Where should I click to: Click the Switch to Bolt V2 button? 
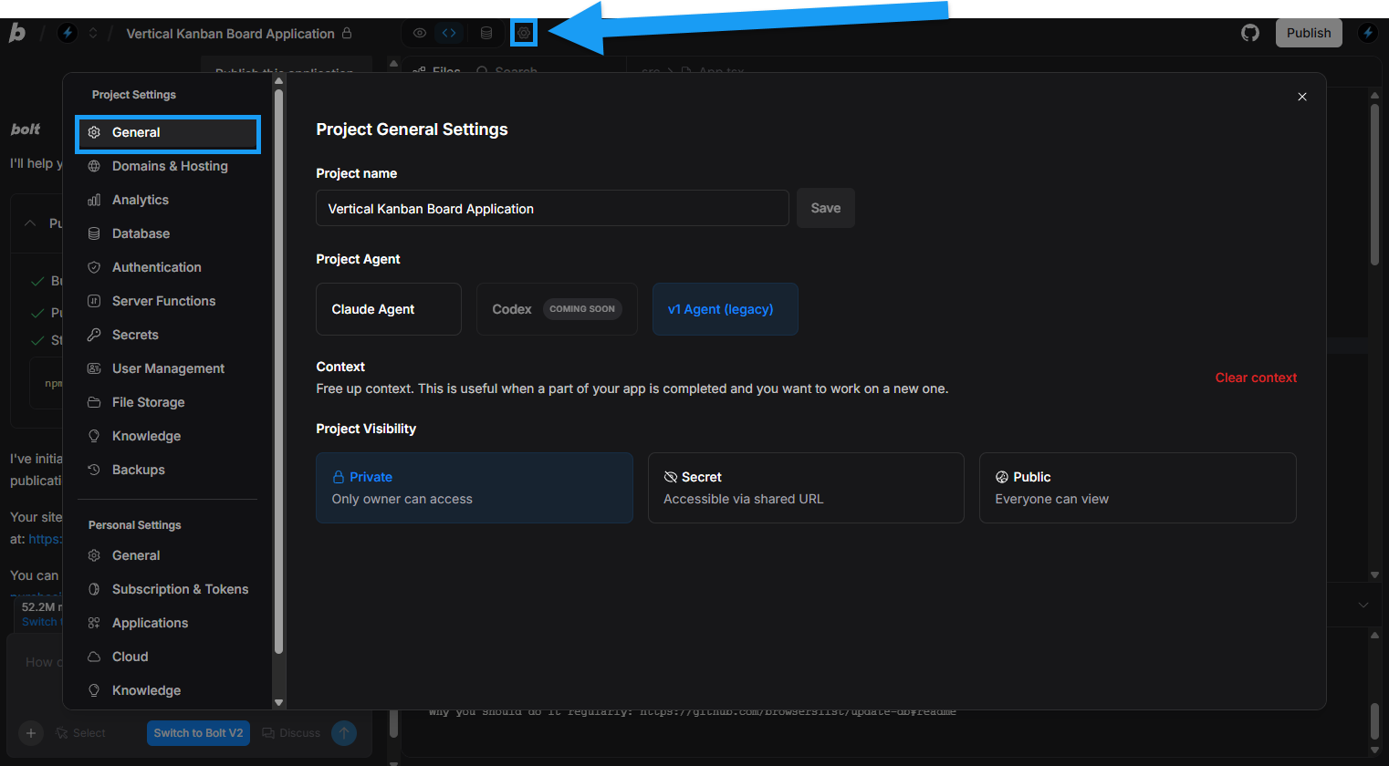click(198, 733)
